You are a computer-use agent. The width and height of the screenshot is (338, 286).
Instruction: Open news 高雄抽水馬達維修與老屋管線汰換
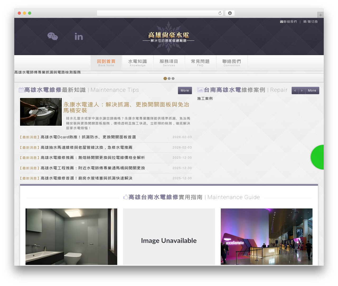(87, 147)
